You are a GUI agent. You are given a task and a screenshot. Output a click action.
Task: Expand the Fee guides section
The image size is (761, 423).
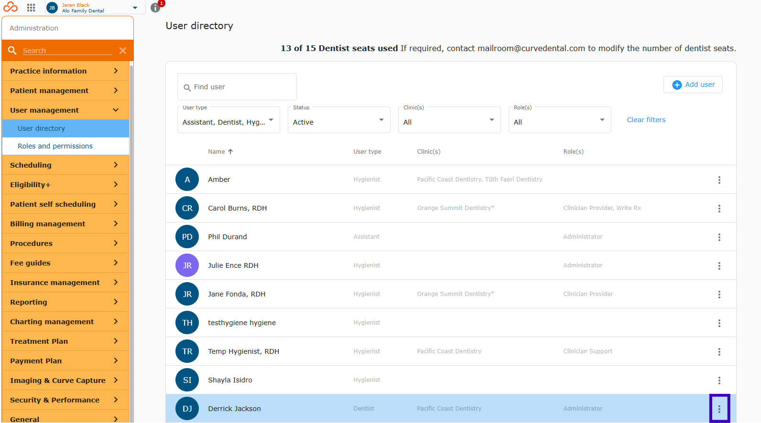(x=65, y=263)
